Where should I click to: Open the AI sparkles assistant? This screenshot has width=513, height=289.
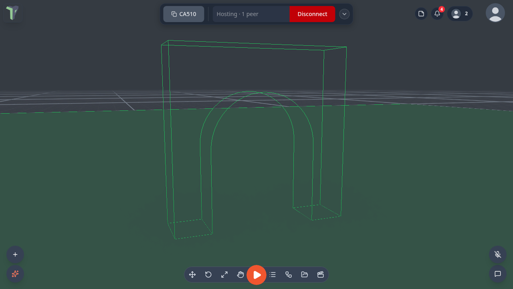(15, 274)
